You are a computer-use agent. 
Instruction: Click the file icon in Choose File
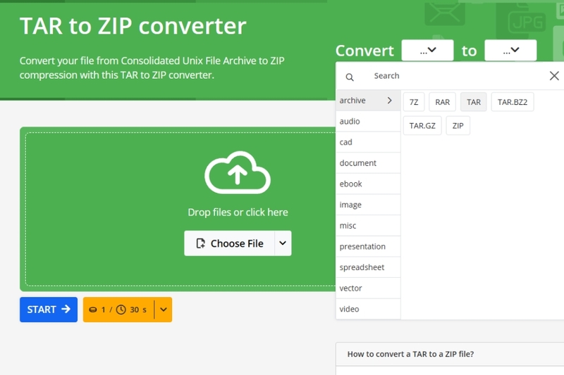pyautogui.click(x=200, y=243)
